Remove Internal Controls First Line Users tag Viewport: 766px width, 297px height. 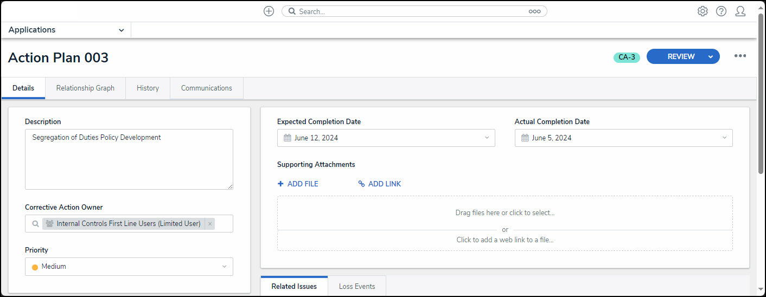(210, 224)
